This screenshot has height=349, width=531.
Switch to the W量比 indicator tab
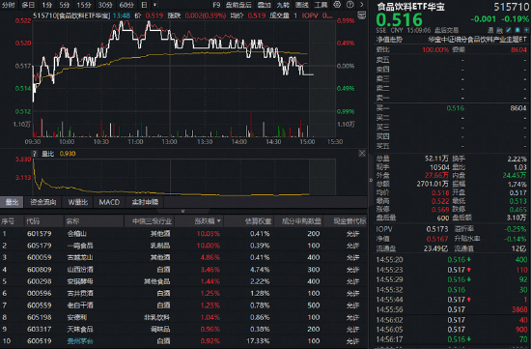coord(78,202)
